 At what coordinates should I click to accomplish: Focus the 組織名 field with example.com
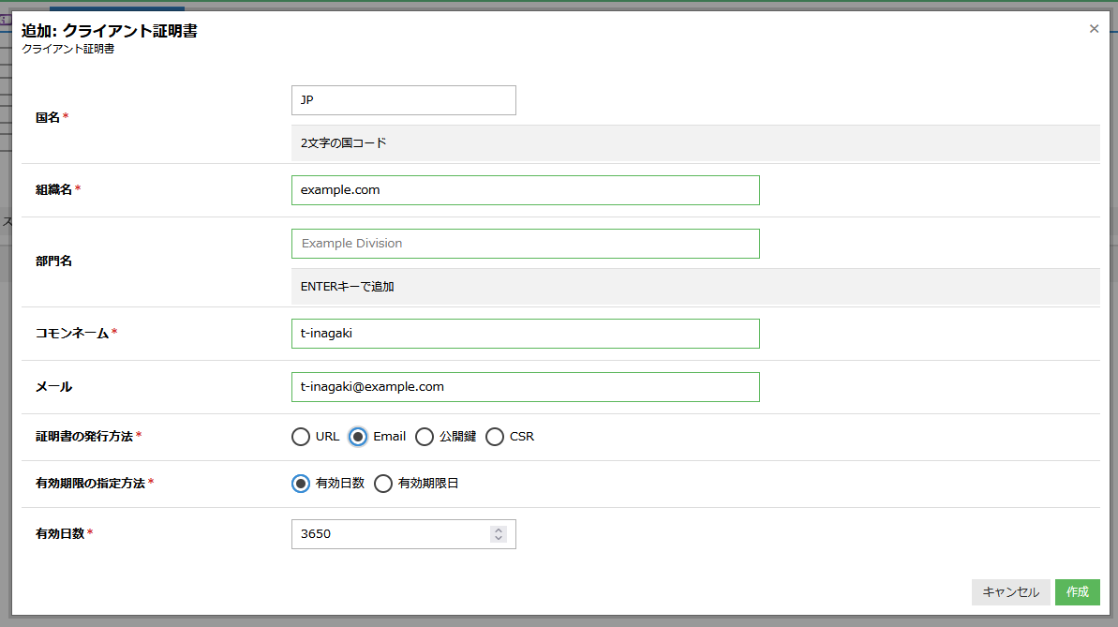tap(525, 190)
